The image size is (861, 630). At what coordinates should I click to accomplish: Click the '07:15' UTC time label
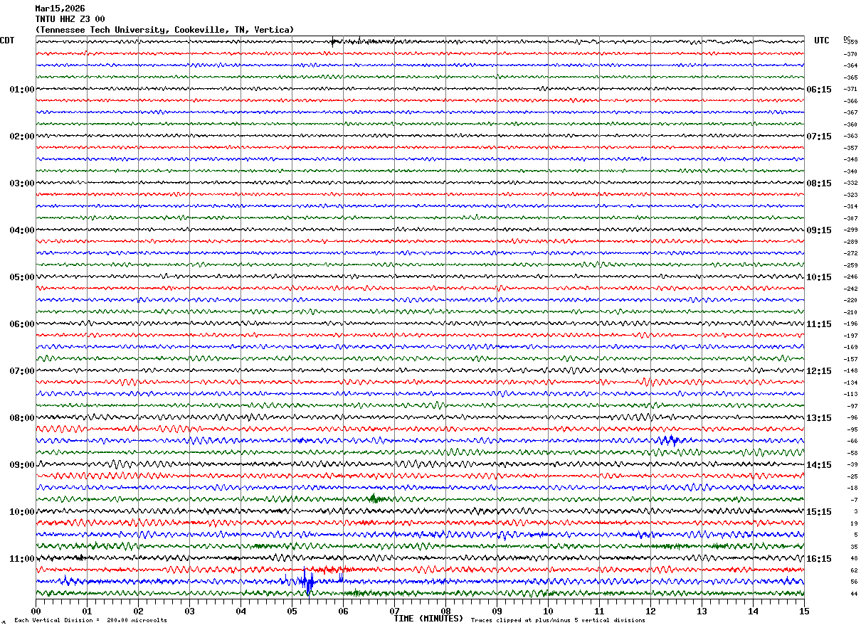point(818,137)
